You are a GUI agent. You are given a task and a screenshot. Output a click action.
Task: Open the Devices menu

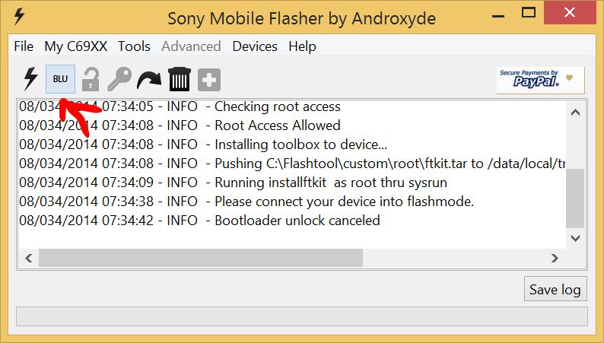(x=255, y=46)
